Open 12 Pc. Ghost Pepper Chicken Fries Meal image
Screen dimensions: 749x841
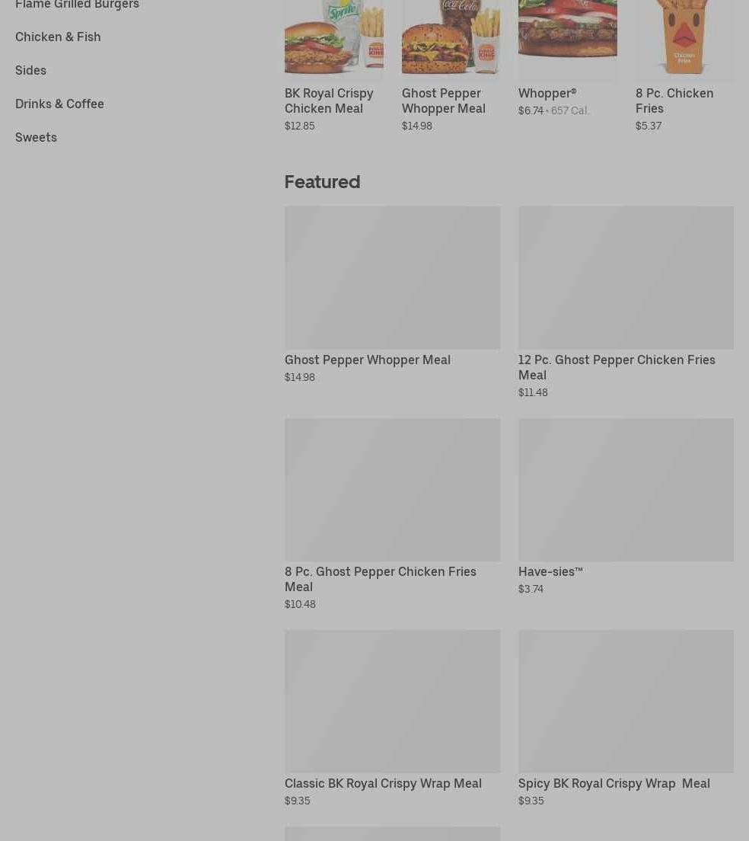[x=626, y=278]
